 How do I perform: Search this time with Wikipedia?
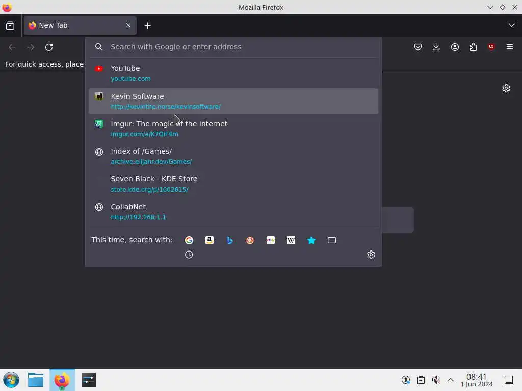[x=291, y=240]
